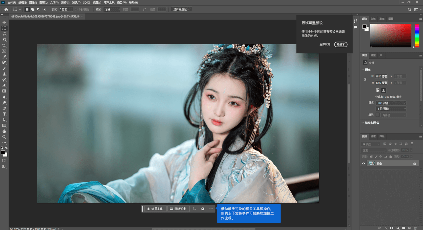Viewport: 423px width, 230px height.
Task: Open the 样式 dropdown set to 正常
Action: [112, 10]
